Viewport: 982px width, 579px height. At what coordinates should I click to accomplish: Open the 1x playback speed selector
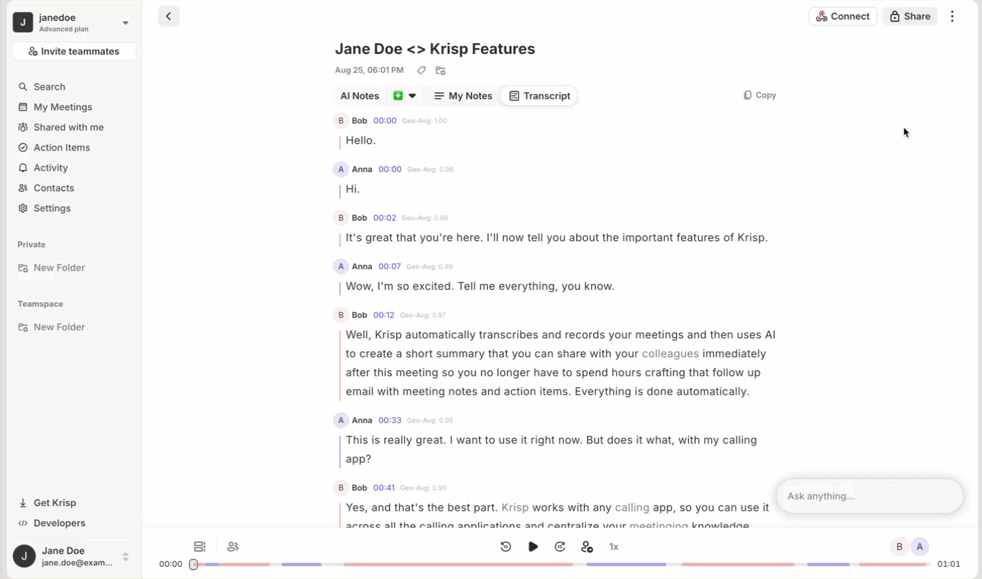614,547
